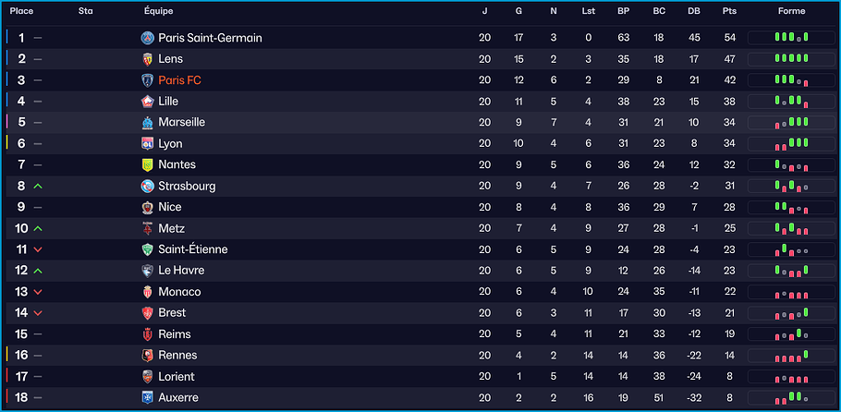The image size is (841, 412).
Task: Sort by the DB goal difference header
Action: (x=694, y=11)
